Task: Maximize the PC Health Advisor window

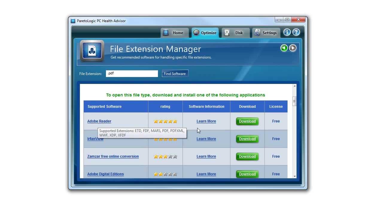Action: (287, 20)
